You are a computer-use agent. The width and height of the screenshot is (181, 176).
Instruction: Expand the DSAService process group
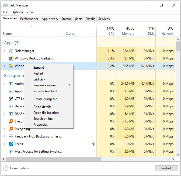[x=5, y=114]
